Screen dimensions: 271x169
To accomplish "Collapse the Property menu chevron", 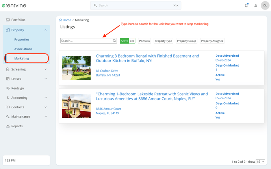I will [46, 30].
